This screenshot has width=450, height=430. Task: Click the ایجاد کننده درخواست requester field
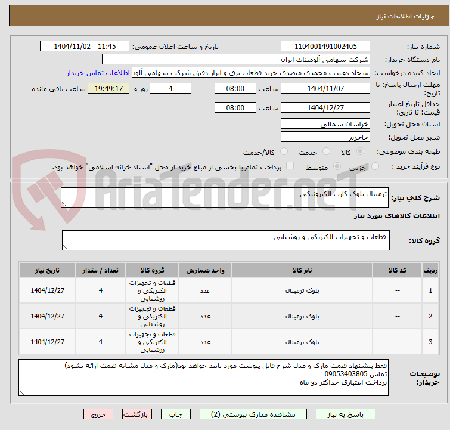pos(251,73)
